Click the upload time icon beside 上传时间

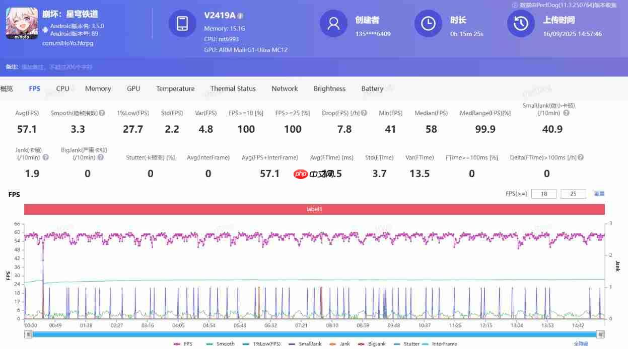pyautogui.click(x=521, y=23)
